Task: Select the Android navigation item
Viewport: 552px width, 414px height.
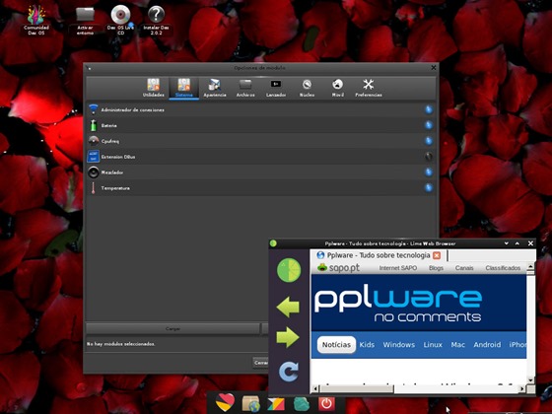Action: click(x=487, y=345)
